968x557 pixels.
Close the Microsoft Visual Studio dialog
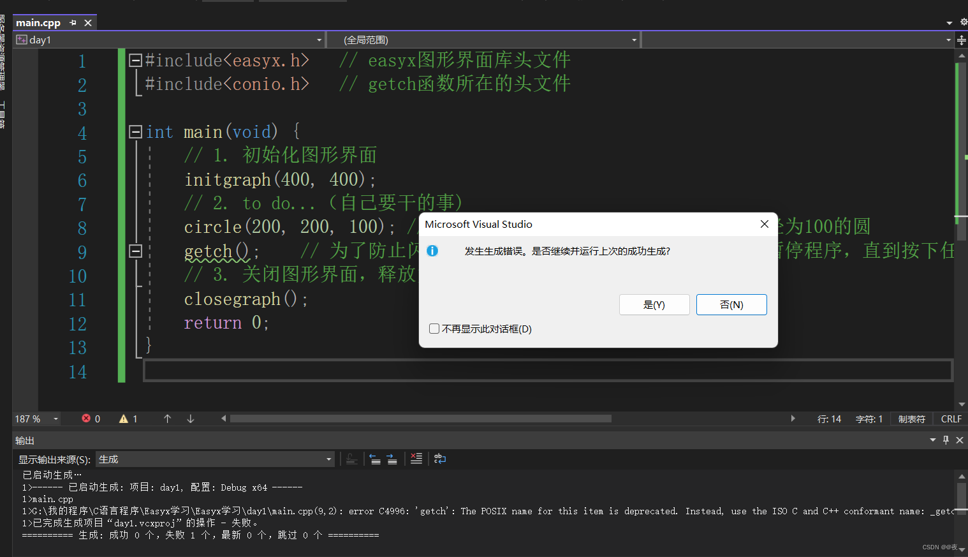[765, 224]
